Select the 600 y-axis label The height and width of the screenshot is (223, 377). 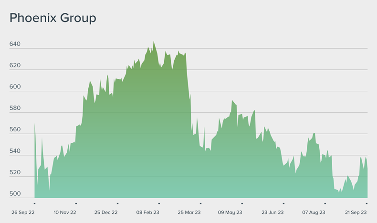(x=15, y=86)
